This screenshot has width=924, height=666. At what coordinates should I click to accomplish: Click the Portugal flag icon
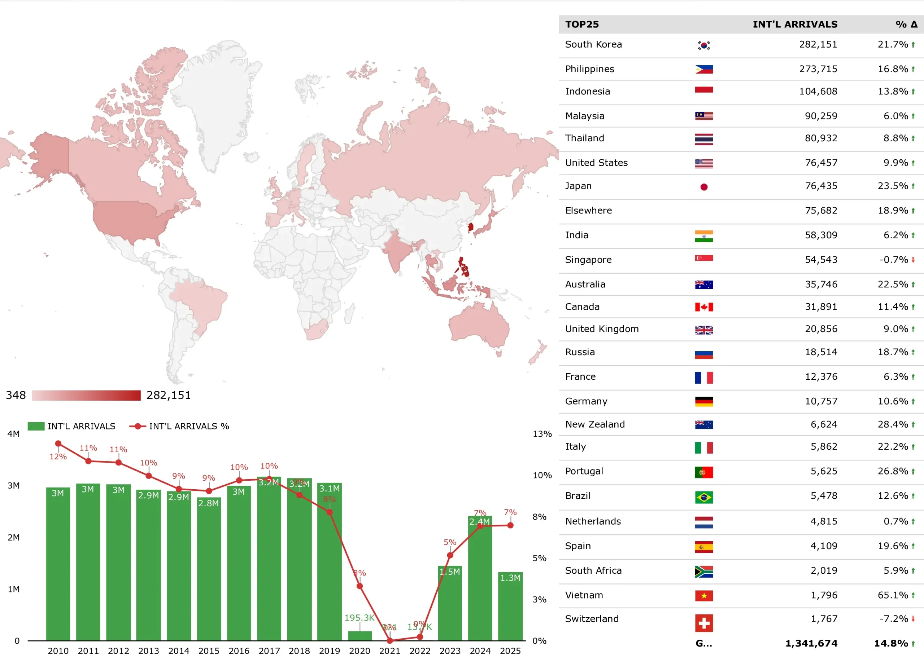(703, 472)
